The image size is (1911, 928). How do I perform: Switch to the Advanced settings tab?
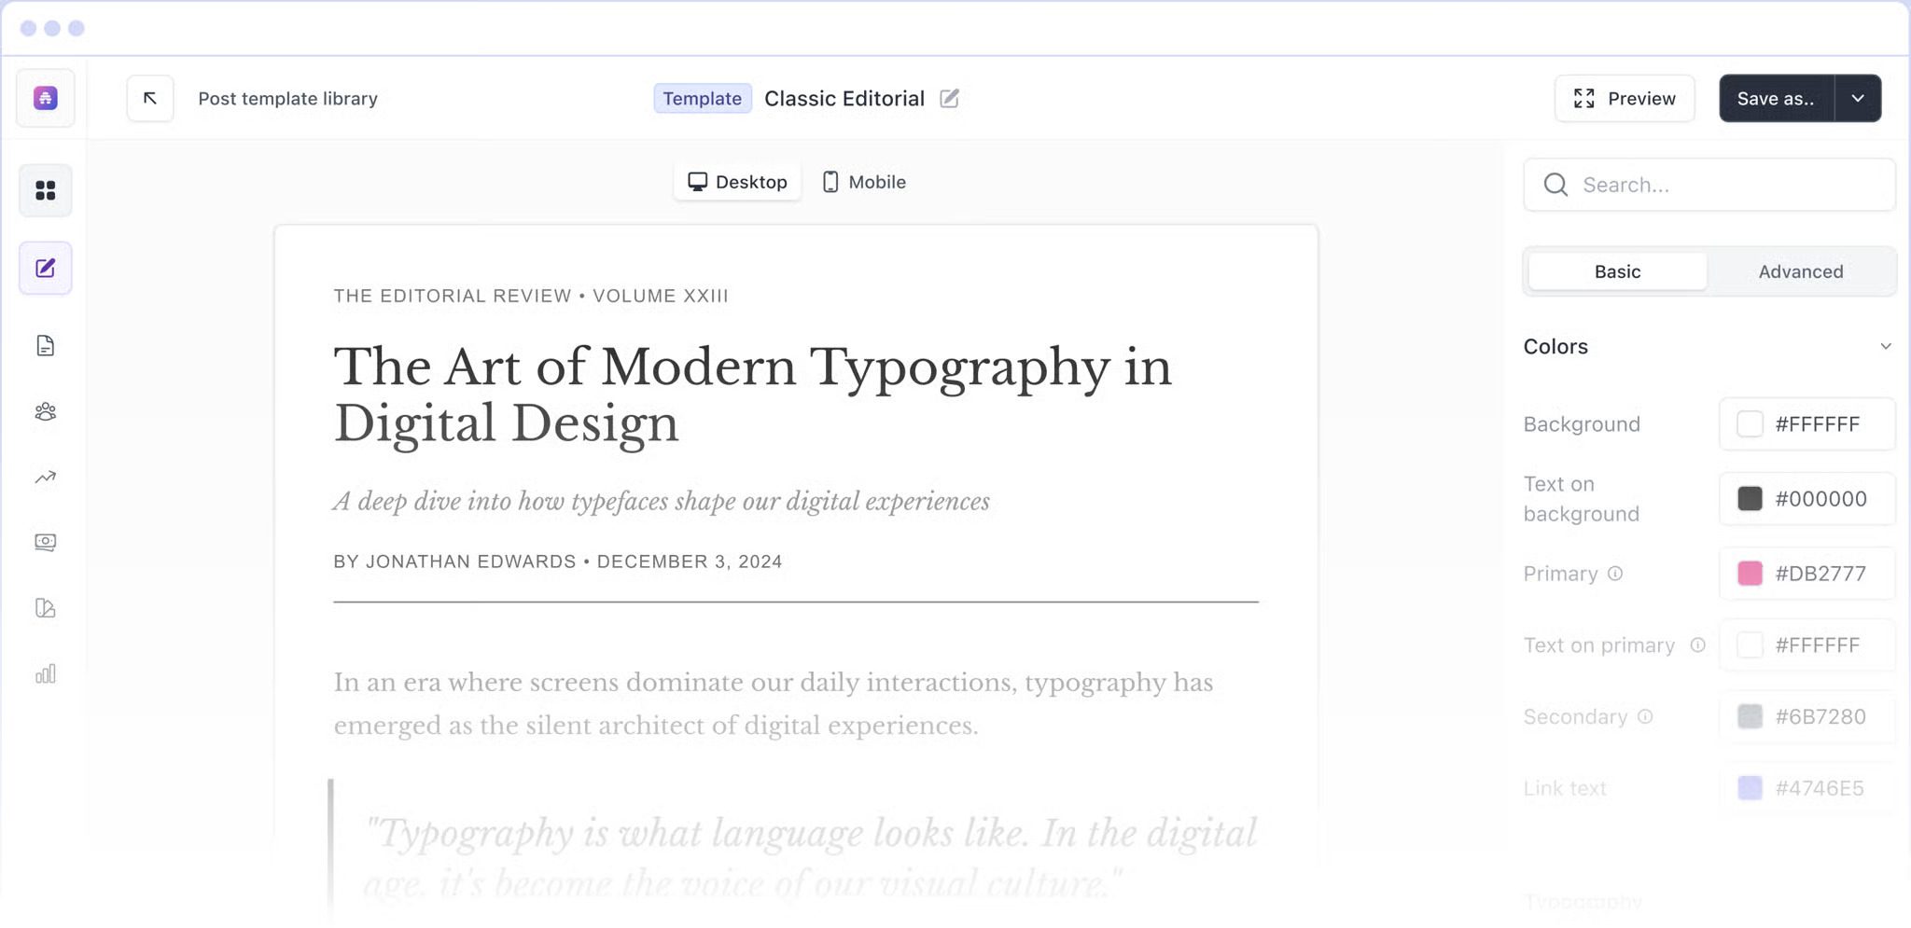(x=1800, y=271)
